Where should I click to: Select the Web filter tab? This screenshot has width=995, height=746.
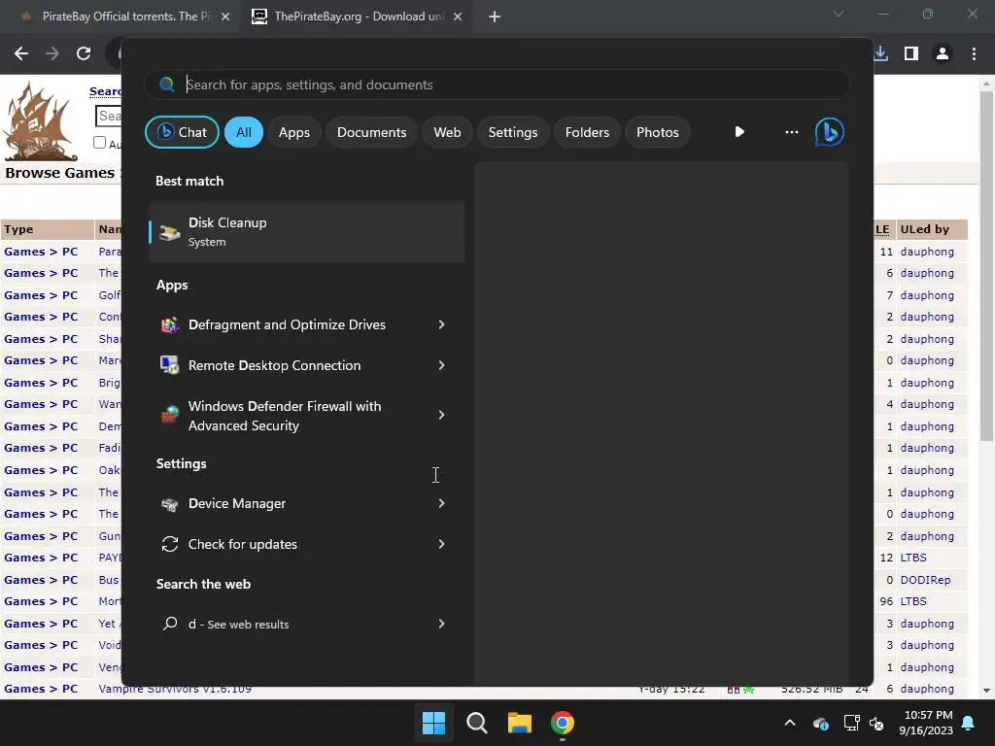pyautogui.click(x=447, y=132)
